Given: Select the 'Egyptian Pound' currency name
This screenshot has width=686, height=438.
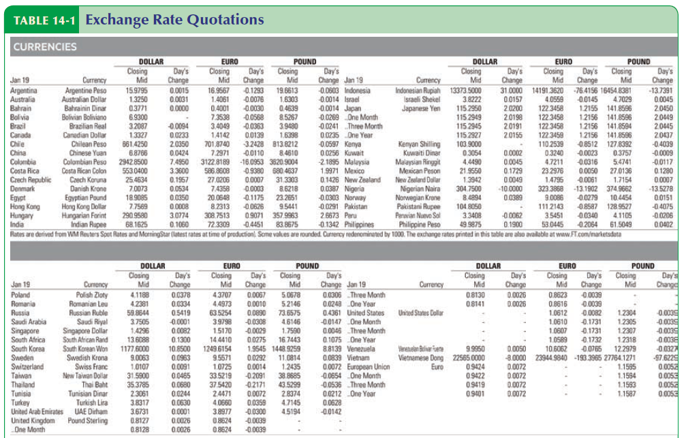Looking at the screenshot, I should coord(86,198).
